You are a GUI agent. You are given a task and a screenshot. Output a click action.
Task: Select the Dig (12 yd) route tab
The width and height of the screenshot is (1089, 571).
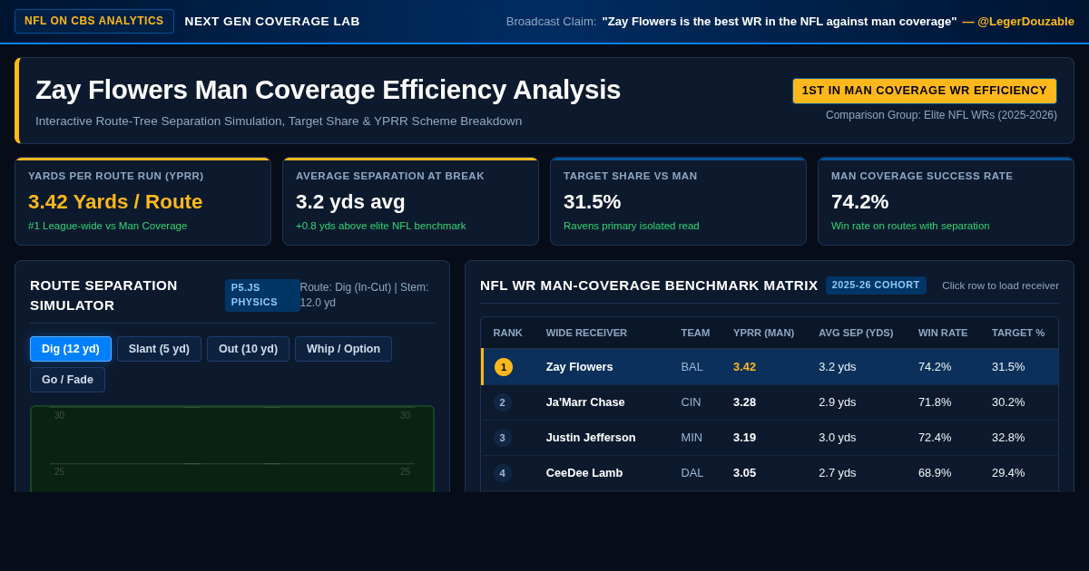pos(71,349)
